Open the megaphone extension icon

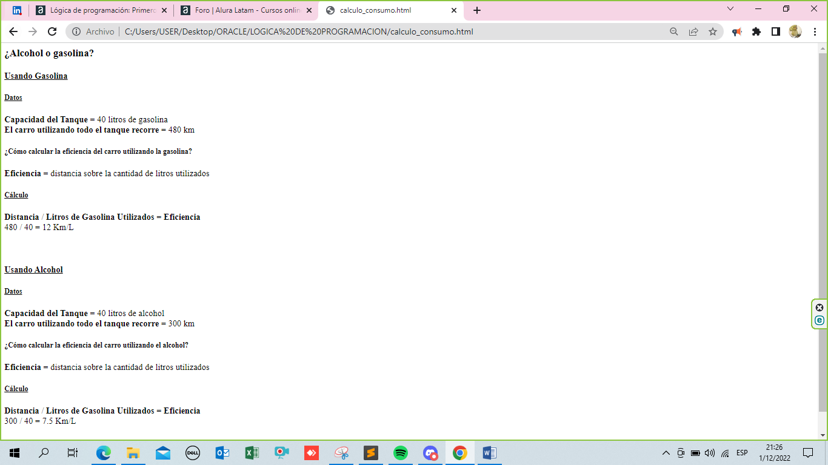pyautogui.click(x=737, y=31)
